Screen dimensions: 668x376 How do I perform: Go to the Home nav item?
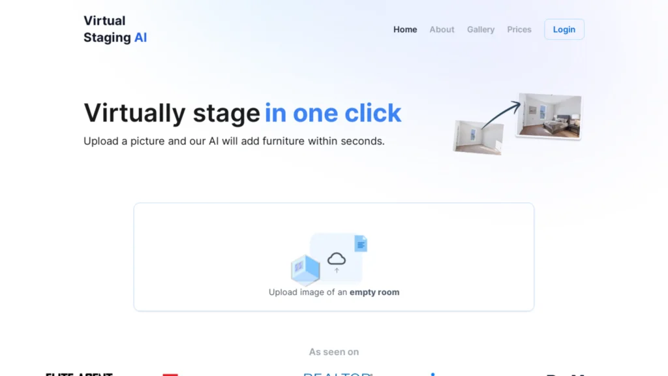(x=405, y=29)
